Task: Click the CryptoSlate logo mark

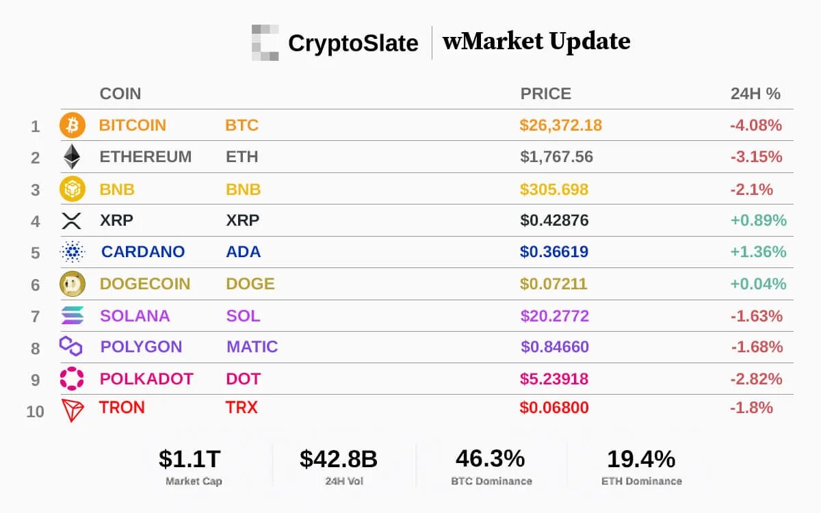Action: [265, 42]
